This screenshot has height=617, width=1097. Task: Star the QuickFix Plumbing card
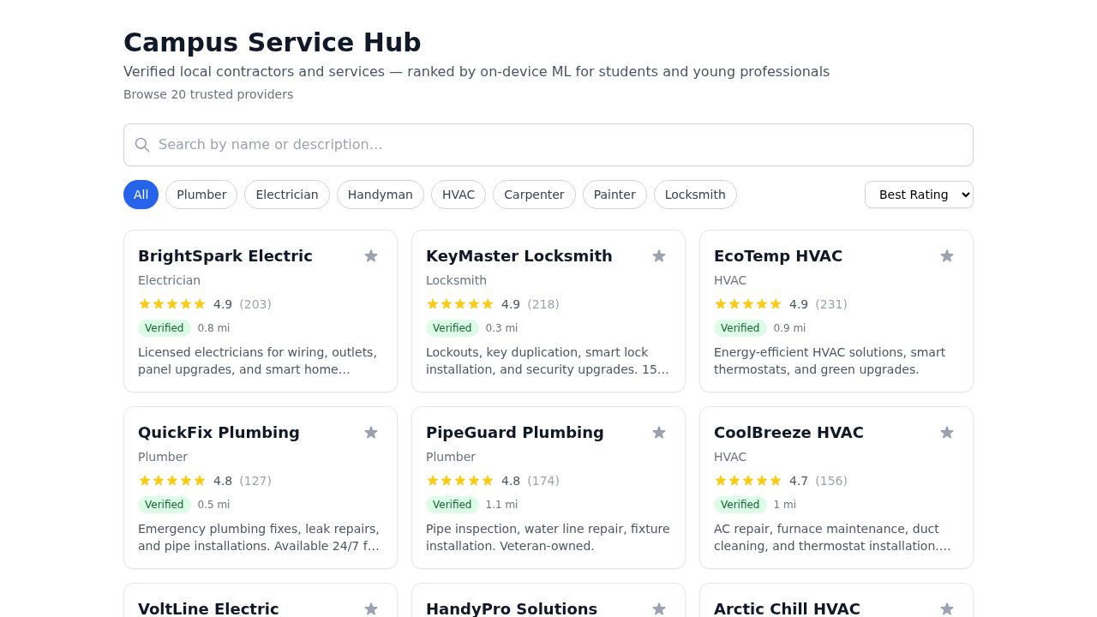tap(371, 433)
